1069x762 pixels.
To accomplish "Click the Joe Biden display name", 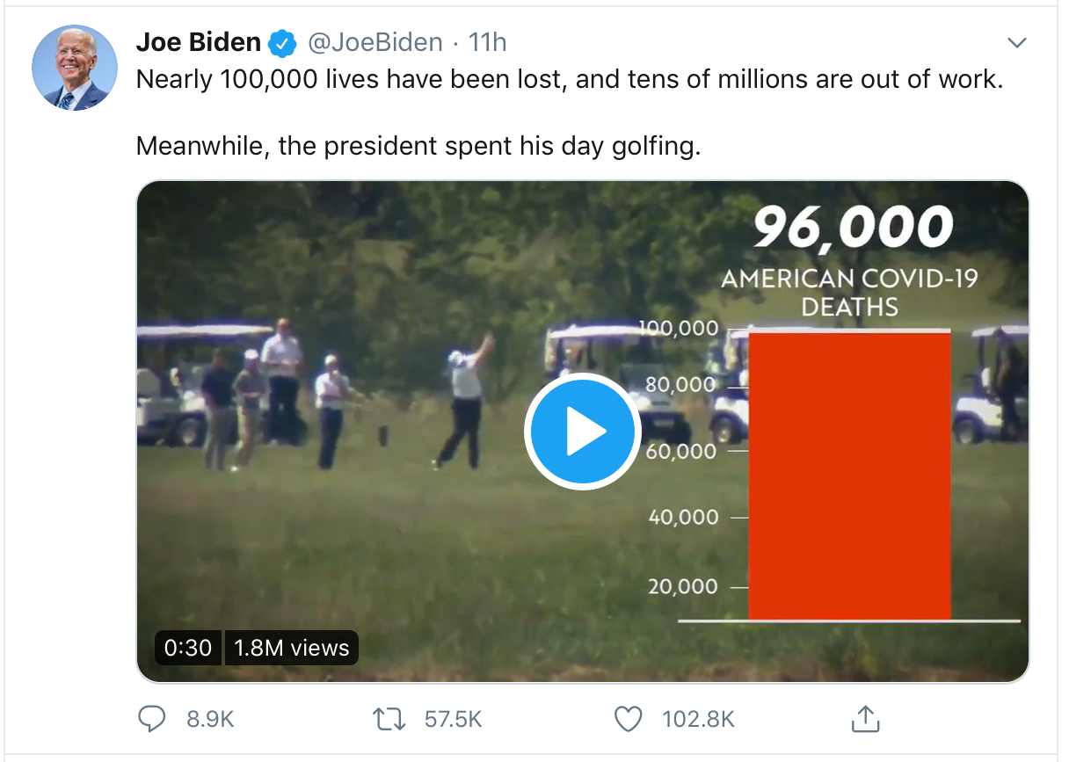I will click(199, 42).
